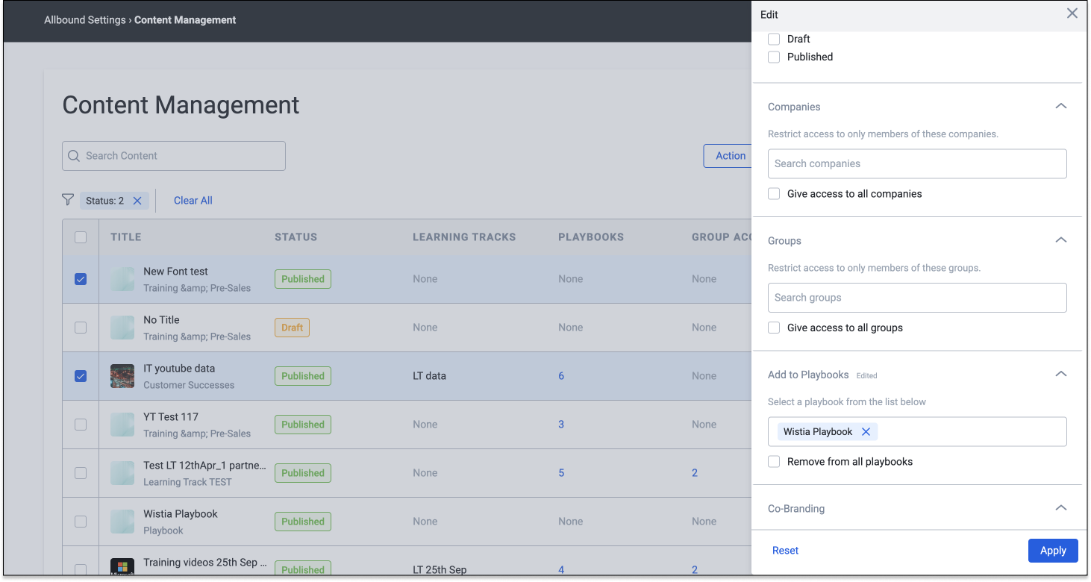Click LT data learning track cell
1091x582 pixels.
(x=429, y=376)
